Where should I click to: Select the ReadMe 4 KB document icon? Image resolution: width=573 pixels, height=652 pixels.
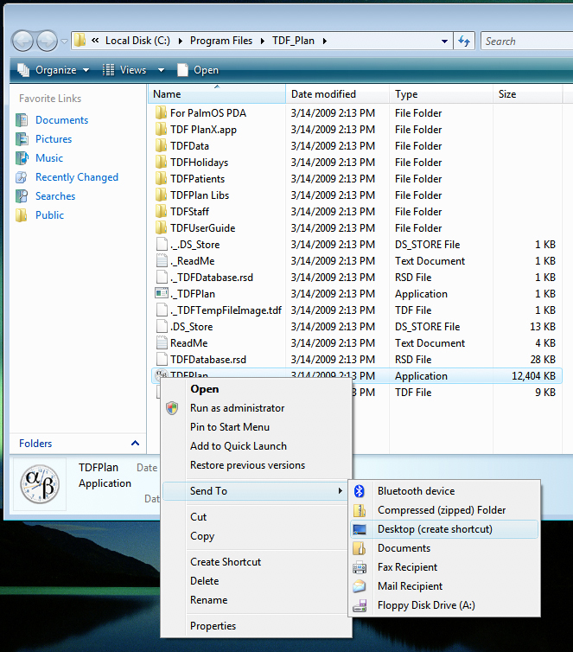[162, 343]
